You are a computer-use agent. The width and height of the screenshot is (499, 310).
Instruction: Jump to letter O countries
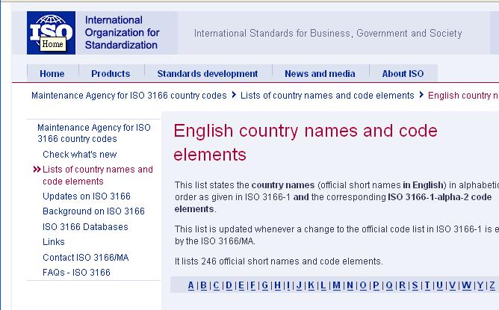[x=363, y=285]
